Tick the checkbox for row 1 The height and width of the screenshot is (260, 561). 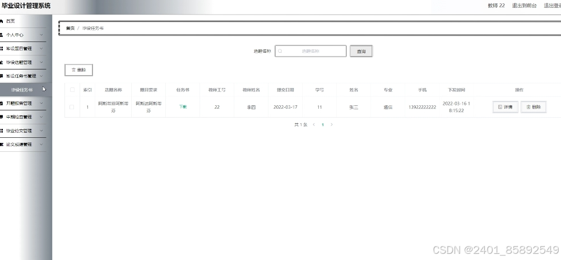pos(72,107)
